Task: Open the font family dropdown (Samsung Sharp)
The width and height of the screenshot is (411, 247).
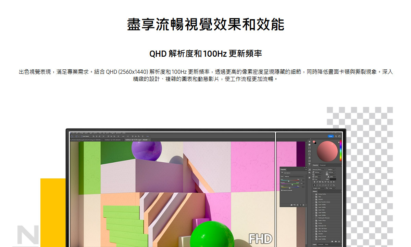Action: 319,169
